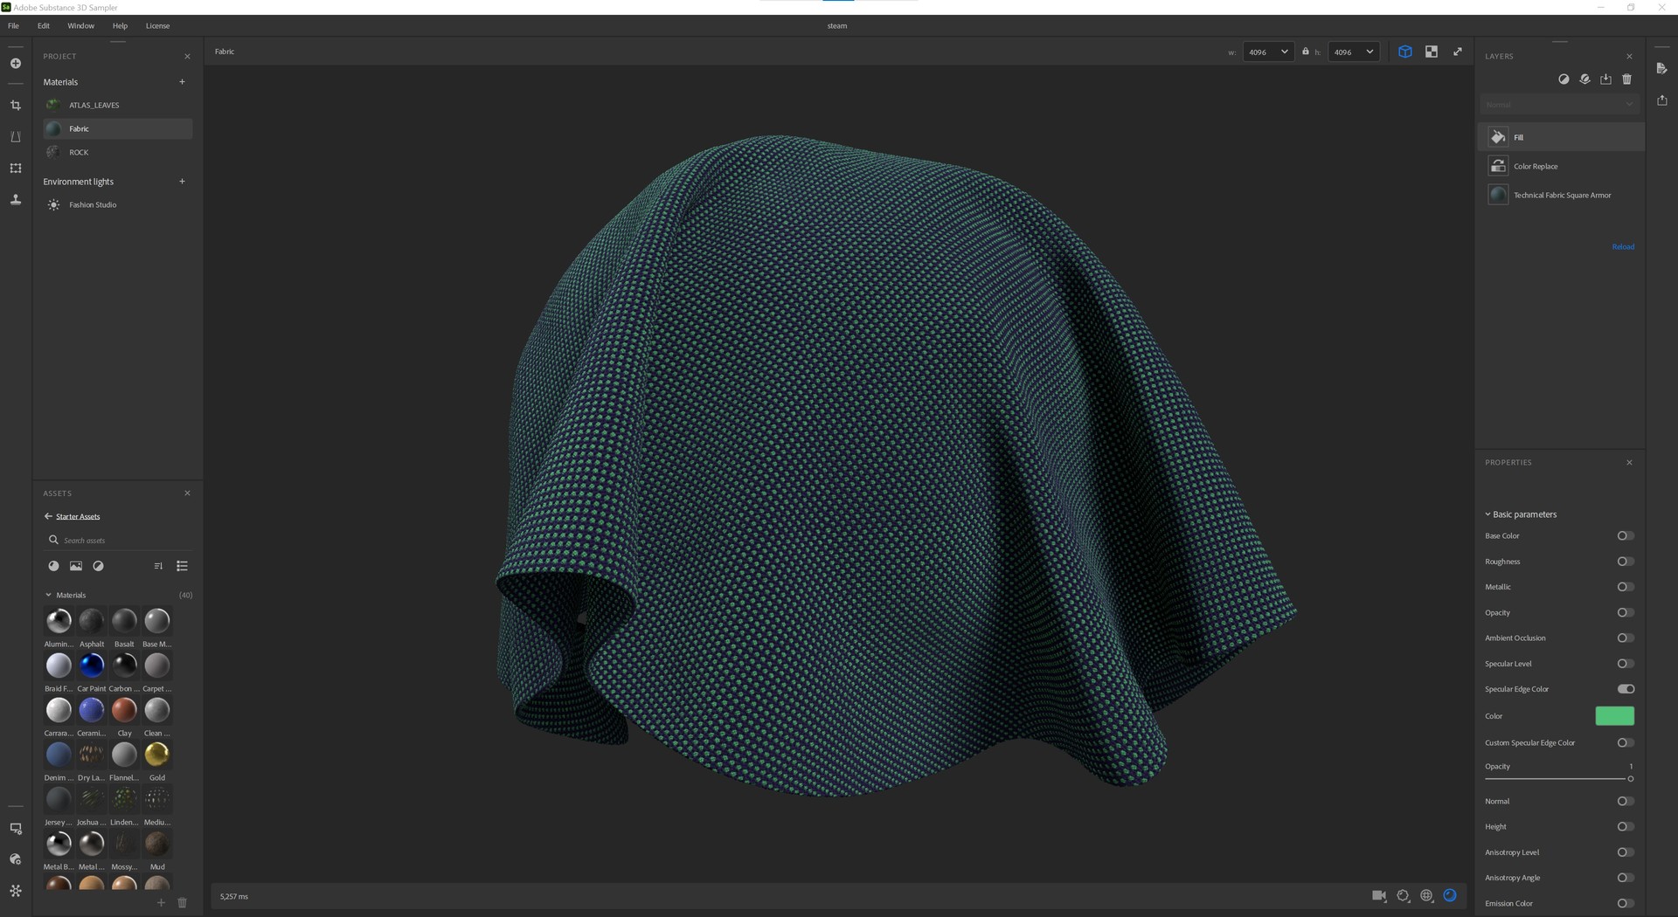Image resolution: width=1678 pixels, height=917 pixels.
Task: Switch assets to list view icon
Action: [x=182, y=566]
